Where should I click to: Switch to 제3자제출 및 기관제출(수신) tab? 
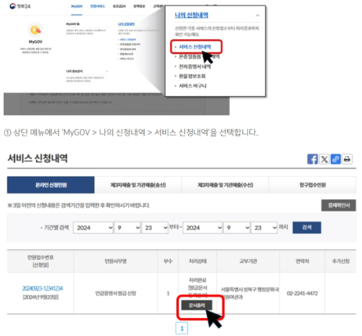click(x=225, y=185)
